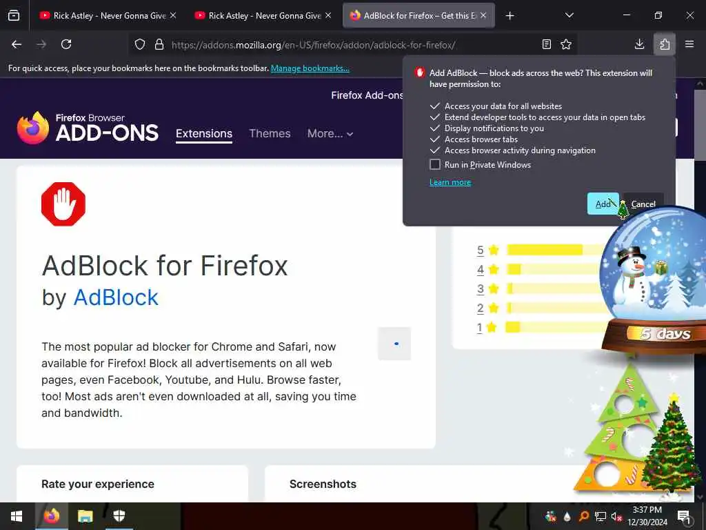Close the AdBlock for Firefox tab
The width and height of the screenshot is (706, 530).
click(483, 15)
